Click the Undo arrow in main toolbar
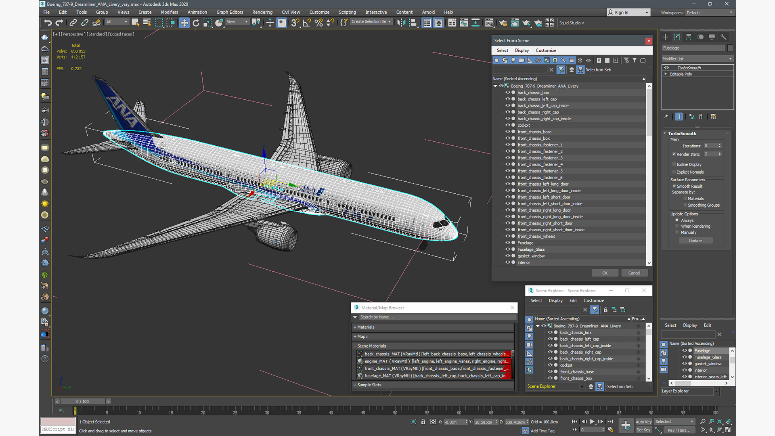The image size is (775, 436). coord(48,23)
